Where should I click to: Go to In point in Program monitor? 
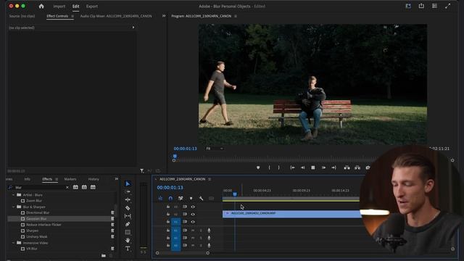pos(292,167)
